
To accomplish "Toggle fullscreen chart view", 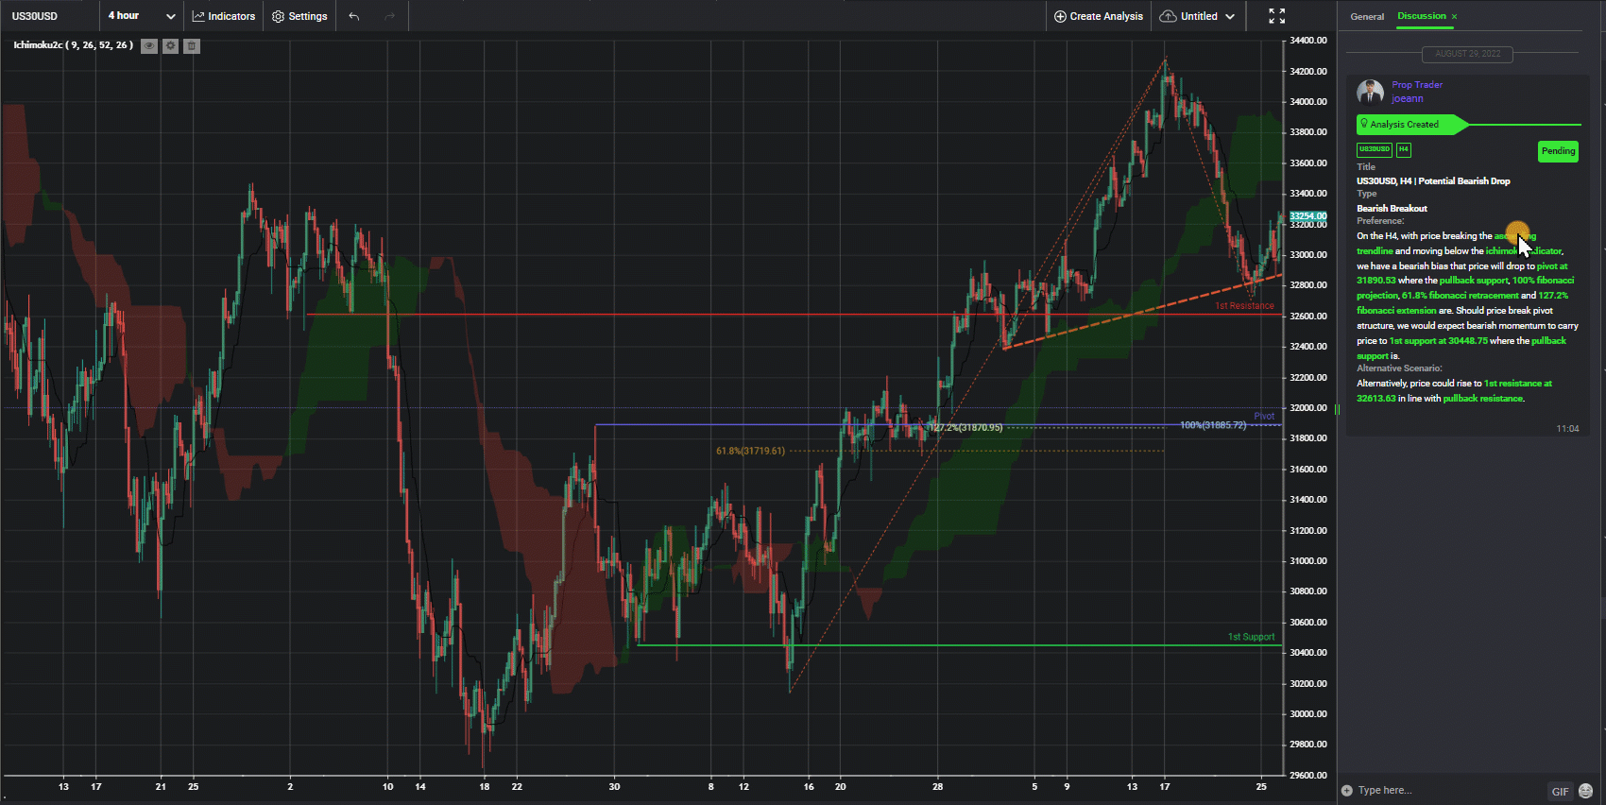I will tap(1277, 16).
